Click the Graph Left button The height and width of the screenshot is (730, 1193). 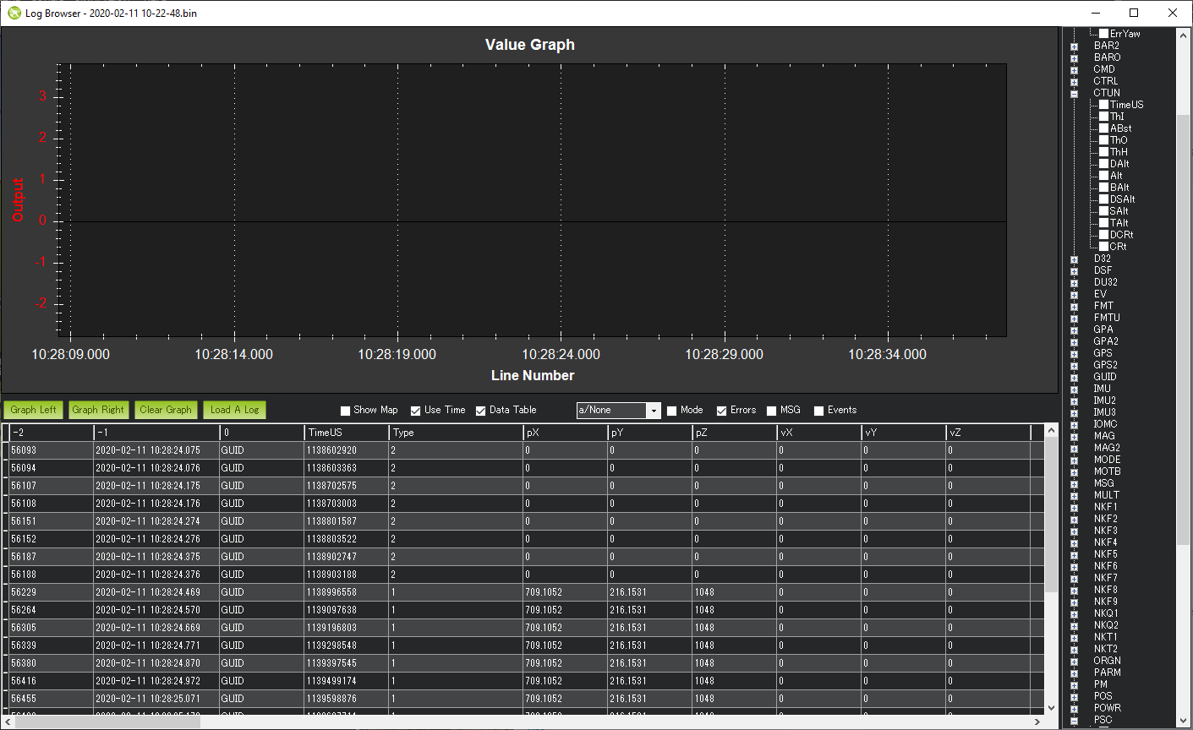[33, 410]
